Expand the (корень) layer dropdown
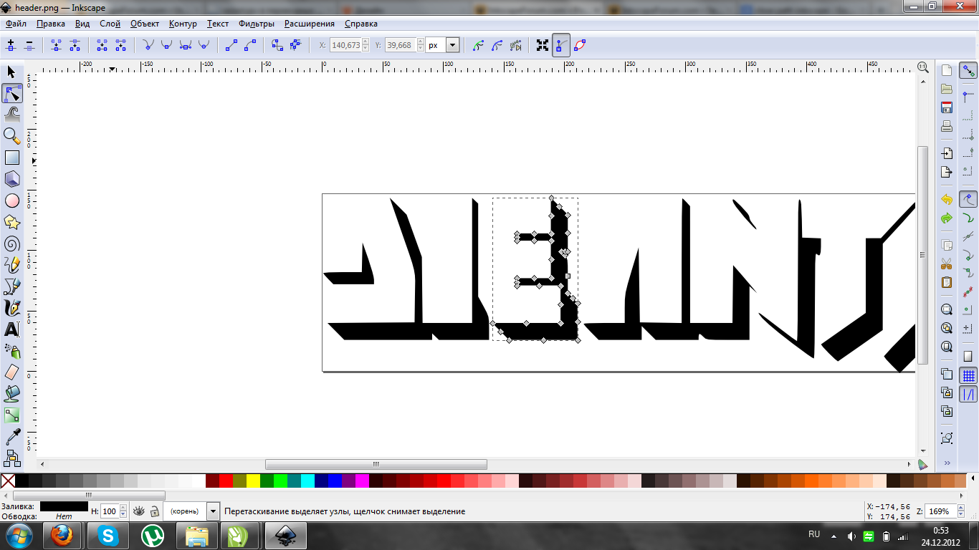This screenshot has width=979, height=550. [213, 511]
